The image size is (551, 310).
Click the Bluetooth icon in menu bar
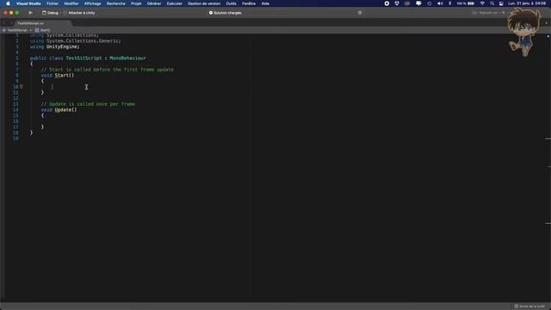(x=449, y=3)
